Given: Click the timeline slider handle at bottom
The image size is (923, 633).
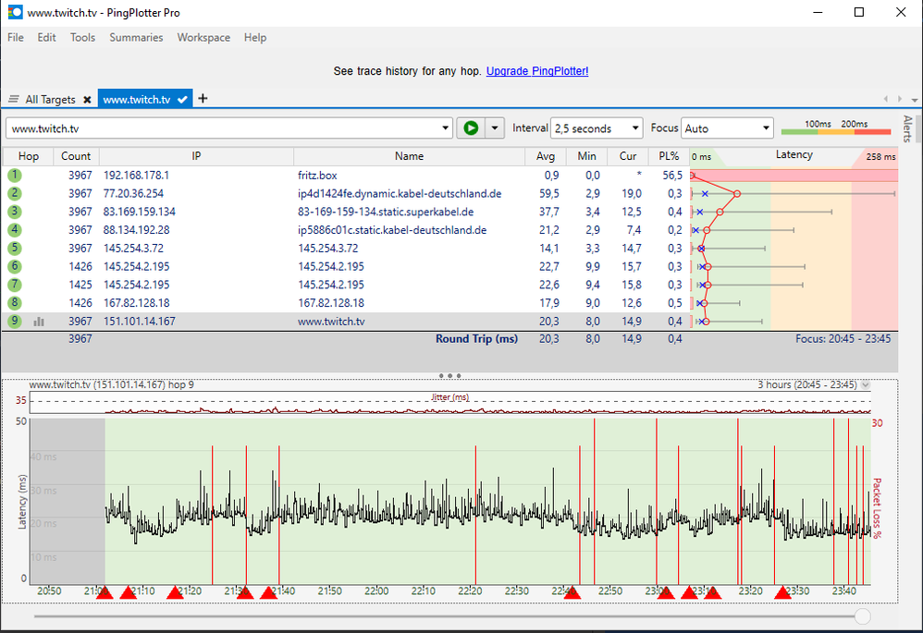Looking at the screenshot, I should pos(862,615).
